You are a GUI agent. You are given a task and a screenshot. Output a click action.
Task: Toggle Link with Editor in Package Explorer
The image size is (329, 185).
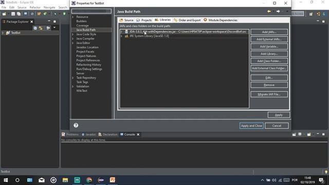click(41, 28)
